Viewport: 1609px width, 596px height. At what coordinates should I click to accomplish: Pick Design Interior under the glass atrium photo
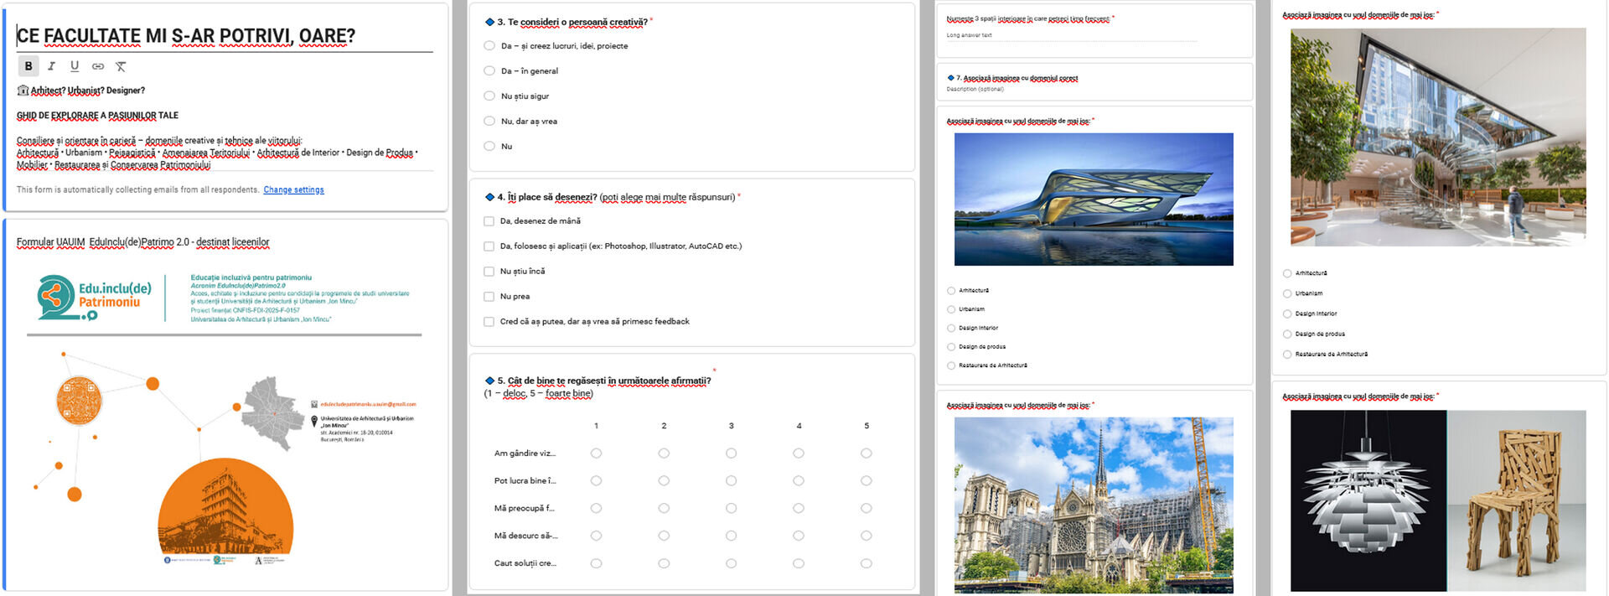click(x=1287, y=314)
